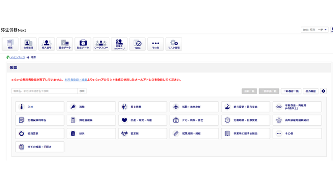The image size is (333, 187).
Task: Select 高年齢雇用継続給付 category
Action: pyautogui.click(x=297, y=120)
